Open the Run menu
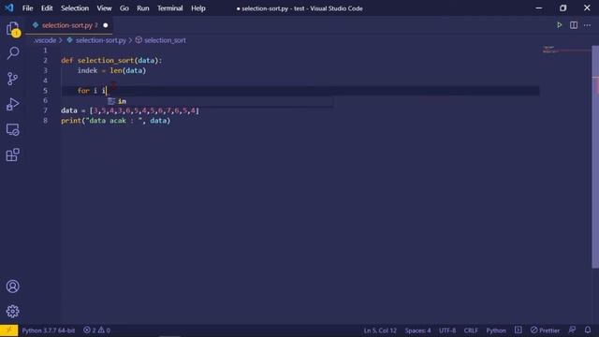 pyautogui.click(x=143, y=8)
